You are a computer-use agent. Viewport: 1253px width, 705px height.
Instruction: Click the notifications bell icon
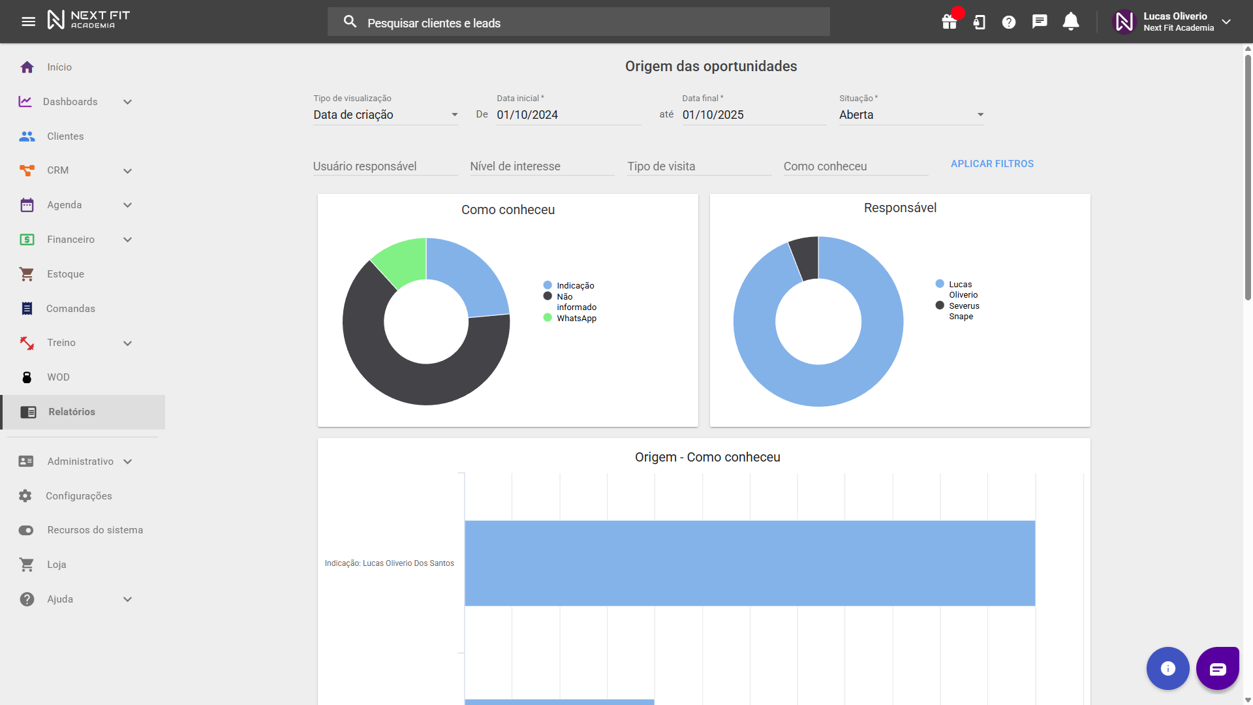(1071, 22)
